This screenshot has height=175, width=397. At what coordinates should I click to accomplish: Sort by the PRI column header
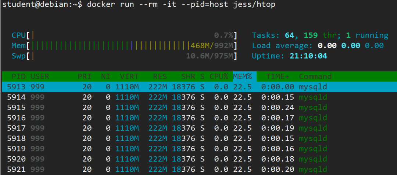tap(84, 77)
